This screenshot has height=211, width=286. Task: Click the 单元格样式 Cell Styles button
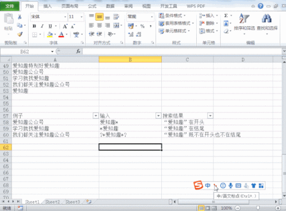(174, 31)
